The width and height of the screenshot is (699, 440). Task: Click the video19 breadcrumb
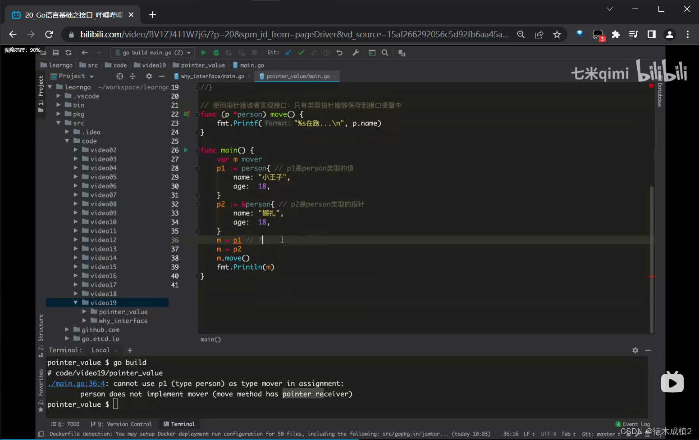150,65
